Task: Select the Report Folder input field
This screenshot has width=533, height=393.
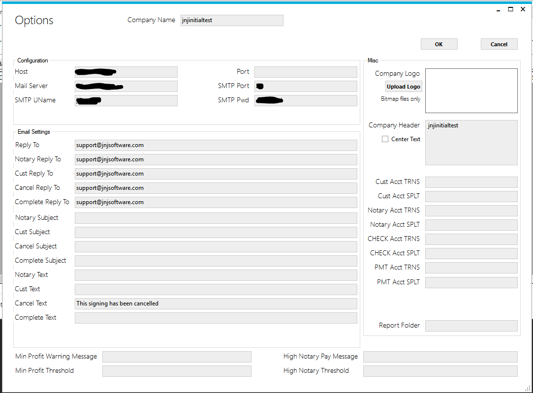Action: [471, 326]
